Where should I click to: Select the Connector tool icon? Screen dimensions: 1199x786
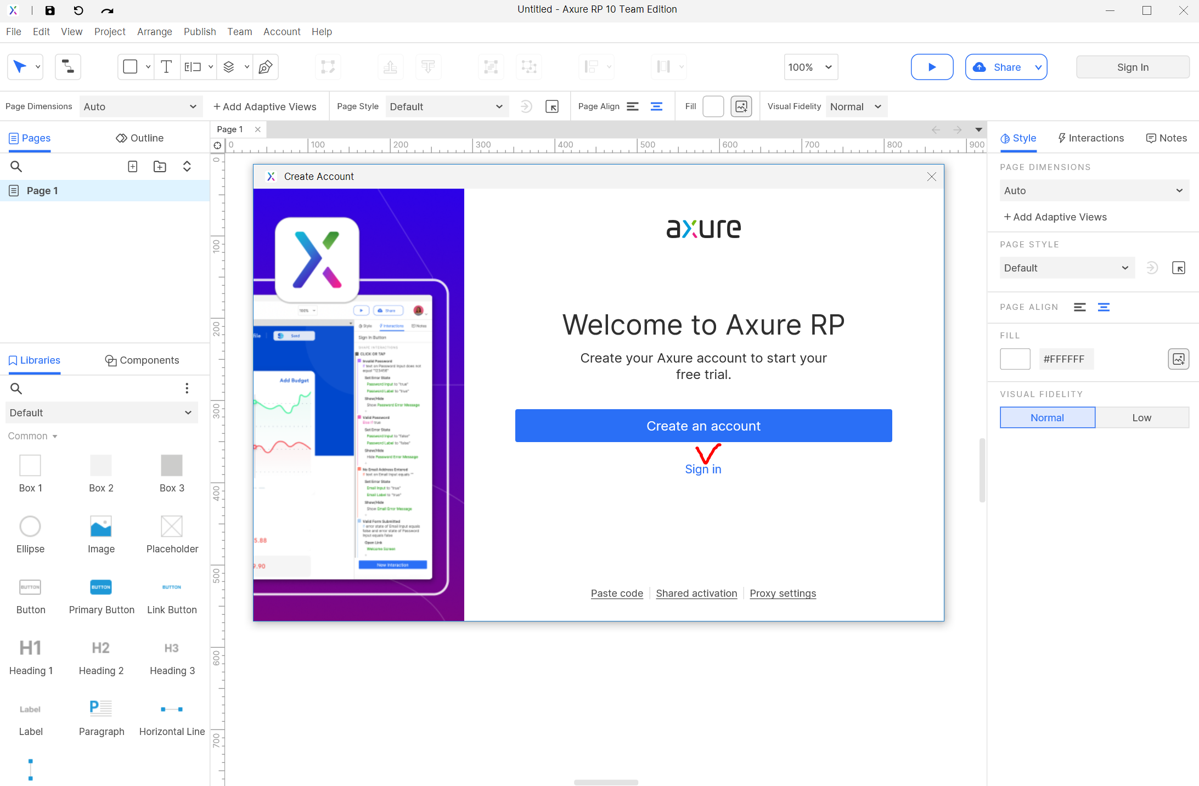68,67
